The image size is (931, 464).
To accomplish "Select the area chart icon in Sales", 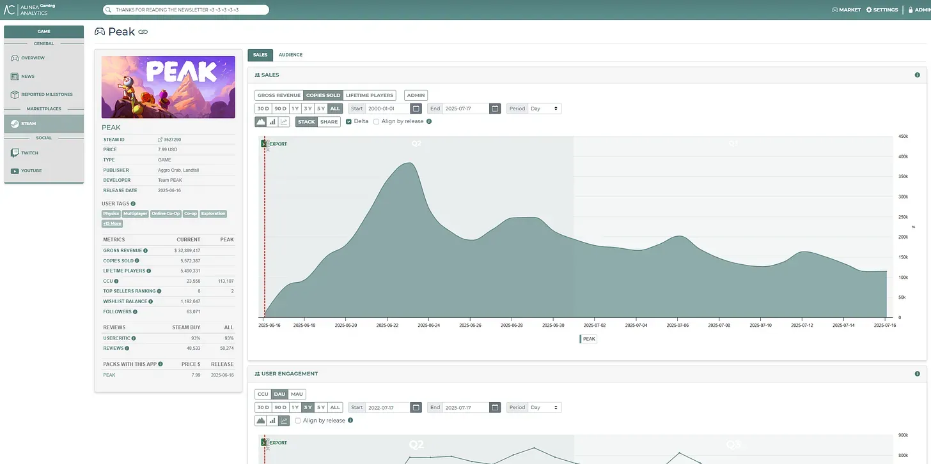I will coord(261,121).
